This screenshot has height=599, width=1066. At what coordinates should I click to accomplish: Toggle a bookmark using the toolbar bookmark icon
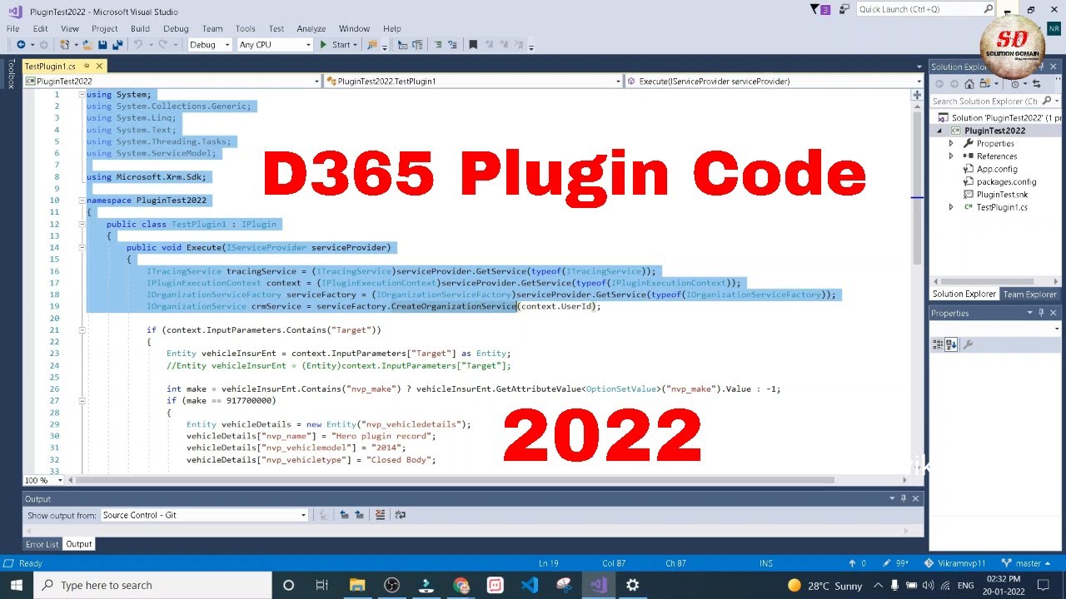(x=473, y=45)
